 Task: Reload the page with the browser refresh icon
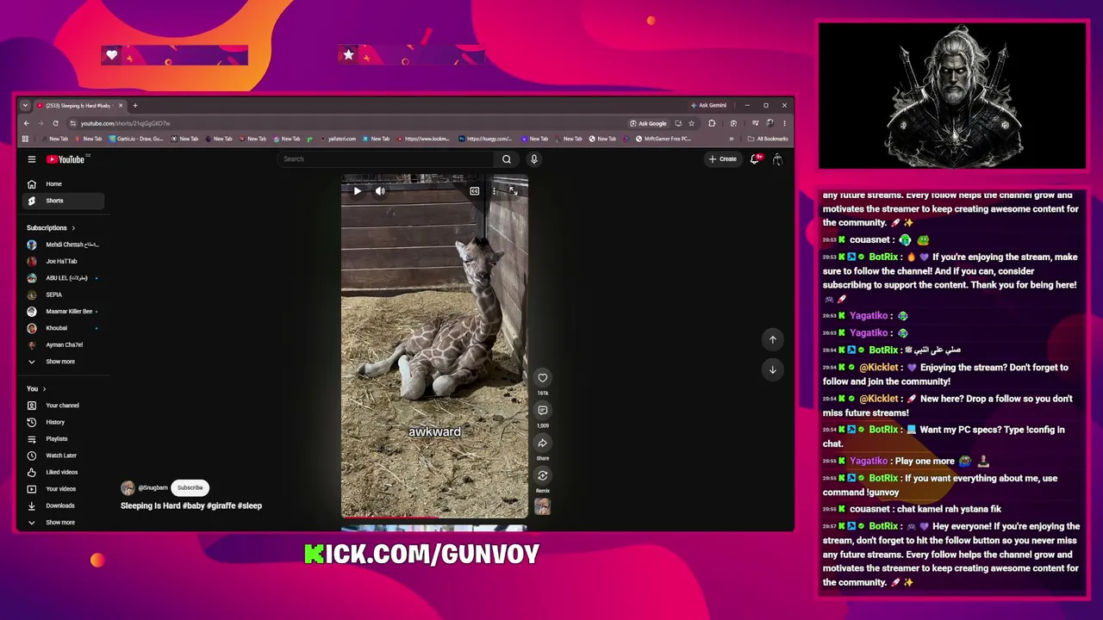pos(55,123)
